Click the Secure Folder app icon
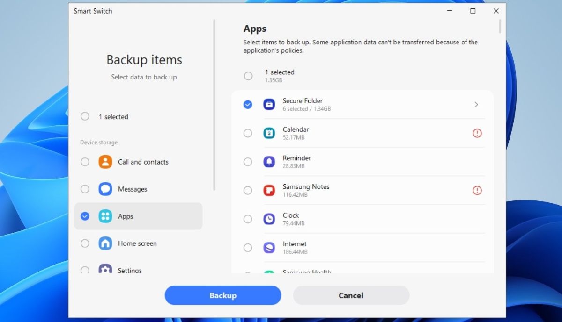The height and width of the screenshot is (322, 562). tap(269, 105)
